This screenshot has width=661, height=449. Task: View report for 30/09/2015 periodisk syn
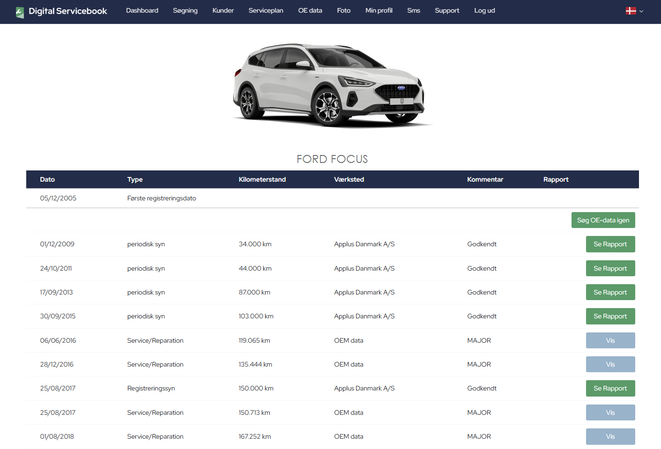coord(610,316)
